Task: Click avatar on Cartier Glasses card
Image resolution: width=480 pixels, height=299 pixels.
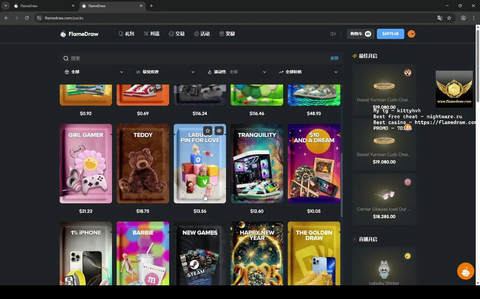Action: click(x=408, y=182)
